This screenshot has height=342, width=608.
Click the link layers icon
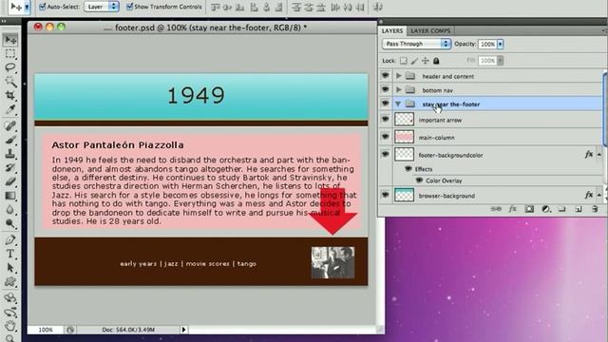tap(496, 209)
